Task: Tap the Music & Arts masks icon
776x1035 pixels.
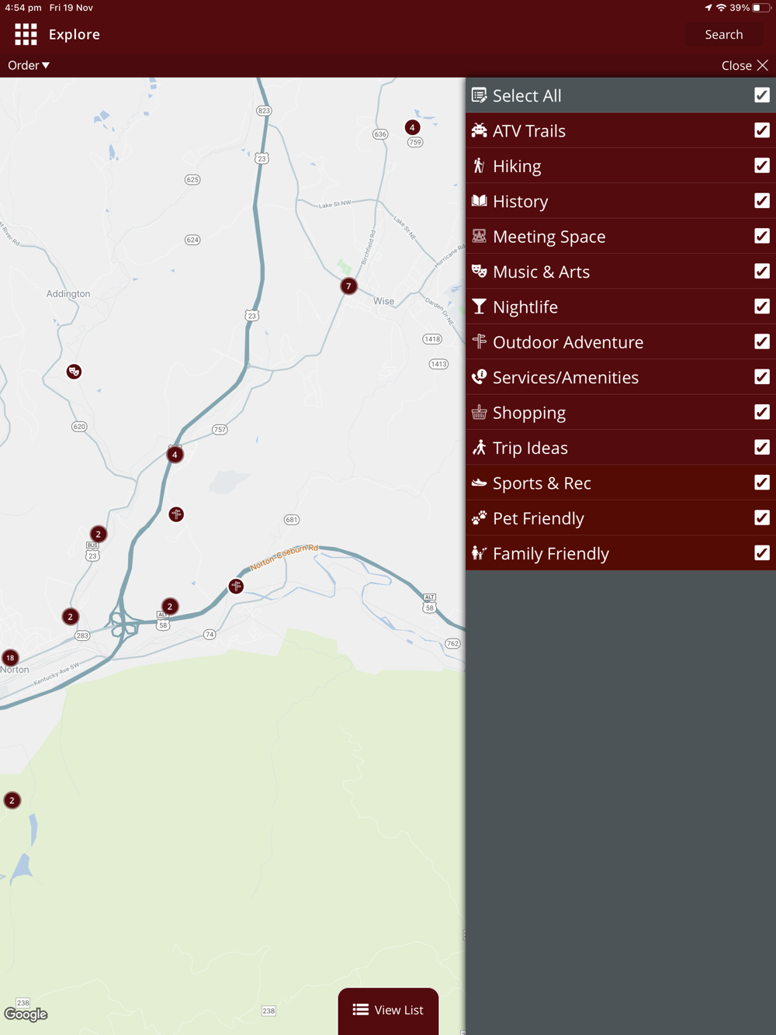Action: tap(480, 272)
